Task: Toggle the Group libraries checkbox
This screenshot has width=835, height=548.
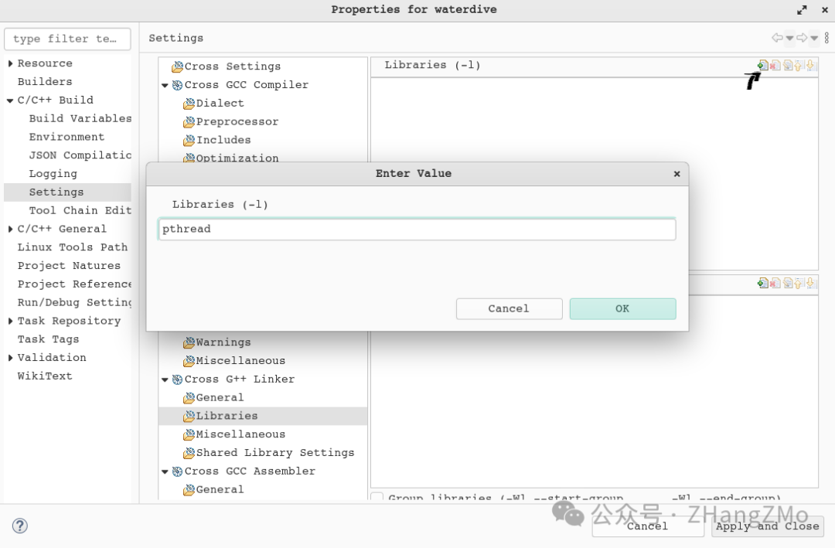Action: (377, 498)
